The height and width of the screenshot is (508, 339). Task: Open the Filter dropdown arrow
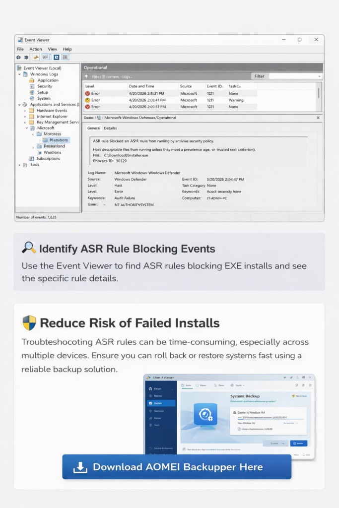319,76
